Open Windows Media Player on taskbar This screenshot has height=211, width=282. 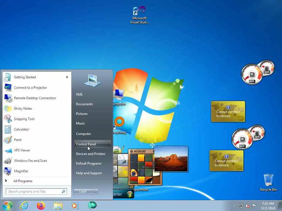(75, 206)
